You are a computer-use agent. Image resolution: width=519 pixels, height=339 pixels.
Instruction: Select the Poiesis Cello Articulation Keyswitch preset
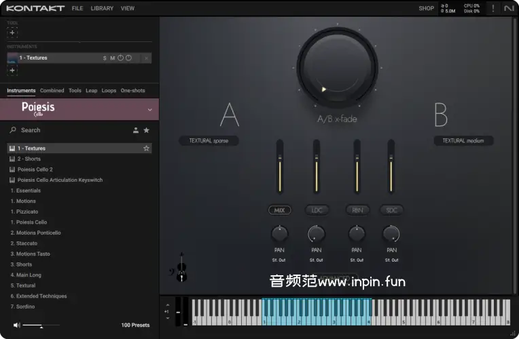[x=60, y=180]
